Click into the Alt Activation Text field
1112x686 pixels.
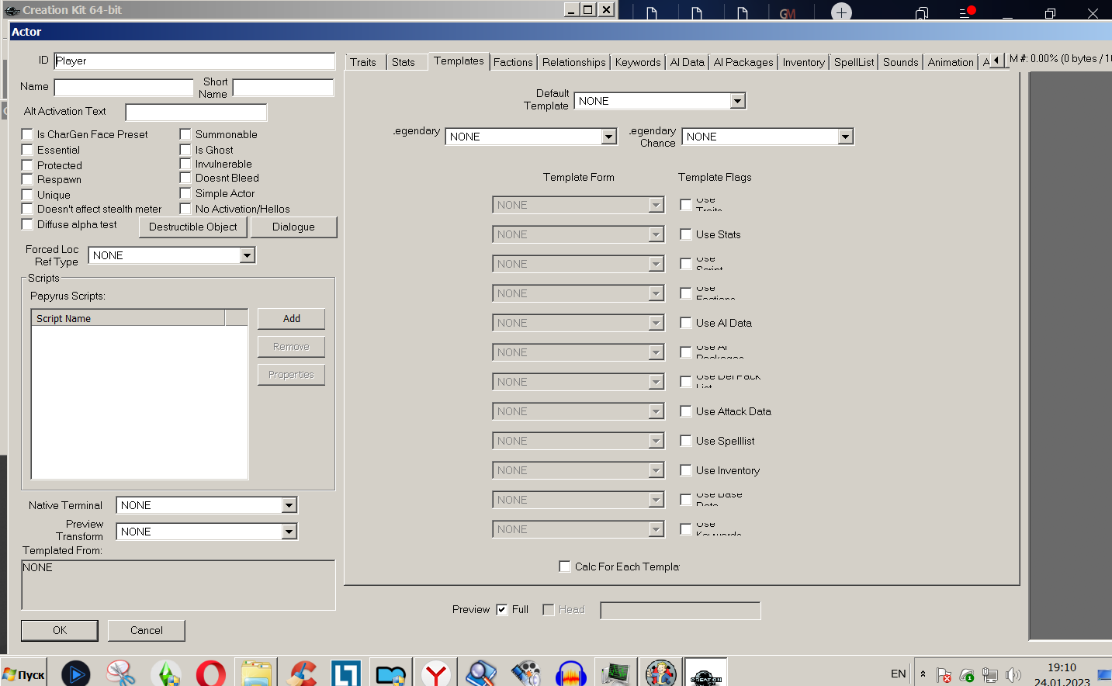pyautogui.click(x=196, y=113)
